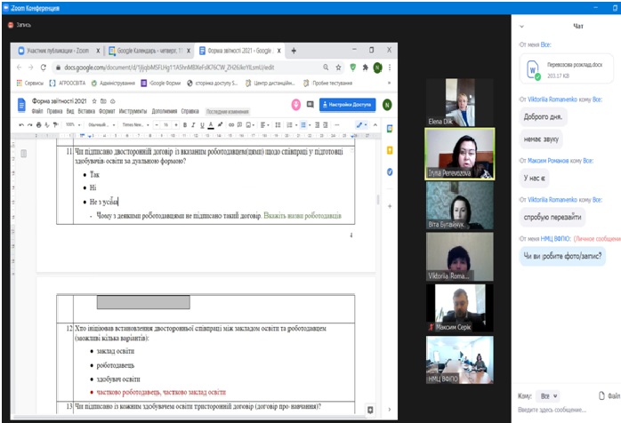This screenshot has height=423, width=621.
Task: Open the Вставка menu
Action: coord(85,111)
